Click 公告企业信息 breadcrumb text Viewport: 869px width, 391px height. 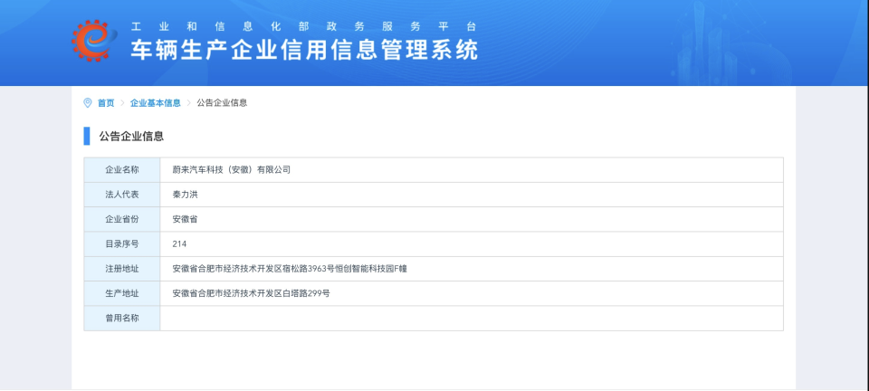click(x=222, y=103)
